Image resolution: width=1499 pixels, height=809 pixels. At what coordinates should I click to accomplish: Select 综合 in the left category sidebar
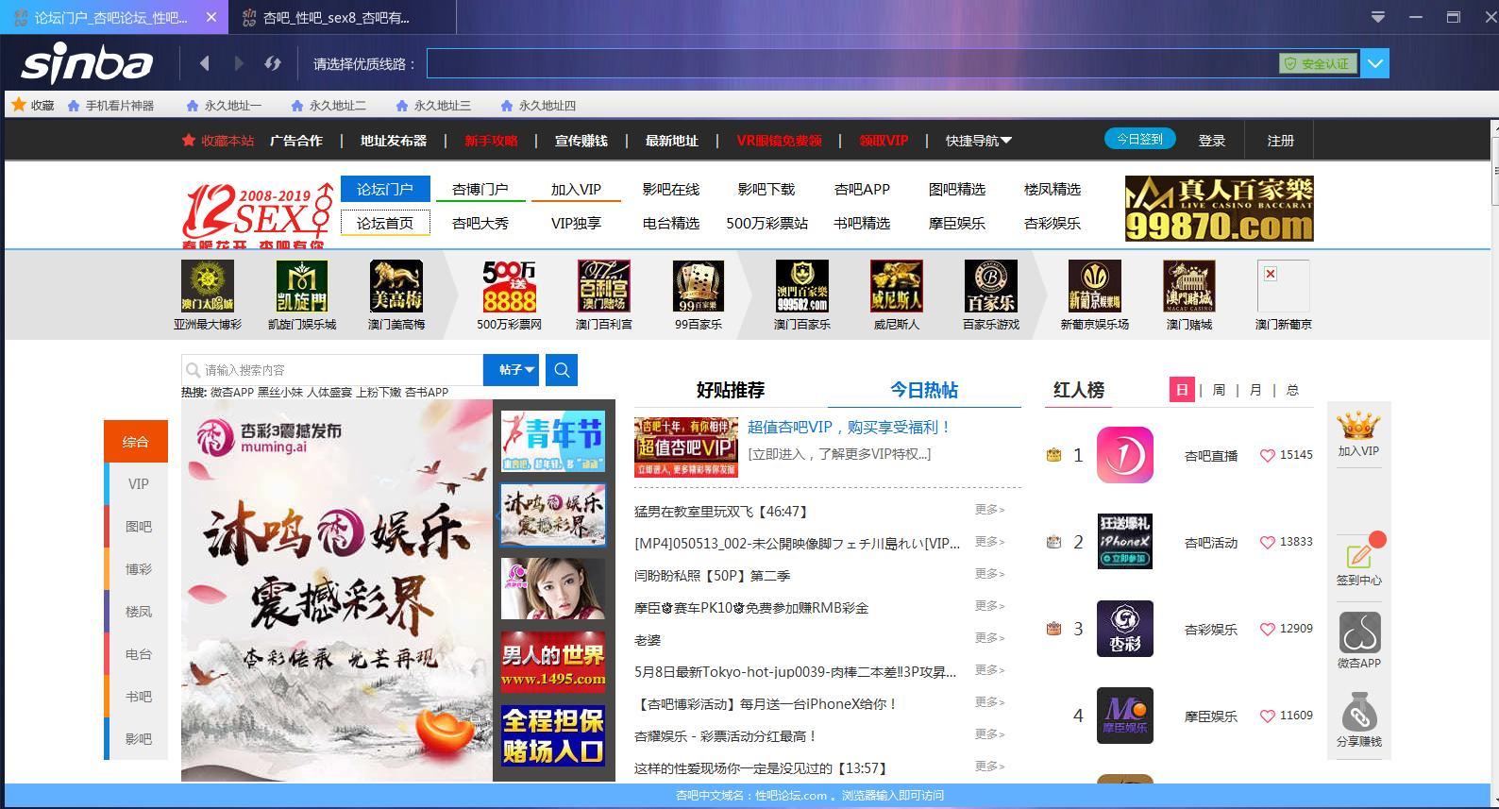point(136,441)
